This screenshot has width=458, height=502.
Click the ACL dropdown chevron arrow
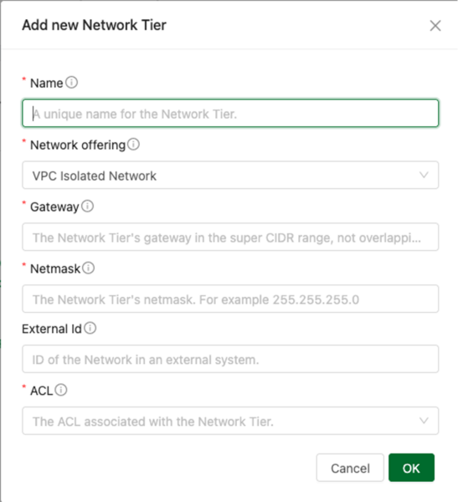(x=424, y=421)
